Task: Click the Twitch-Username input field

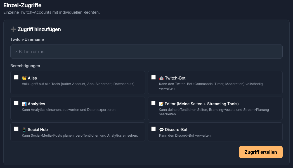Action: [x=146, y=52]
